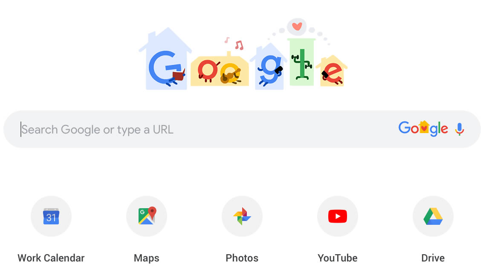
Task: Select the Photos text label
Action: (242, 258)
